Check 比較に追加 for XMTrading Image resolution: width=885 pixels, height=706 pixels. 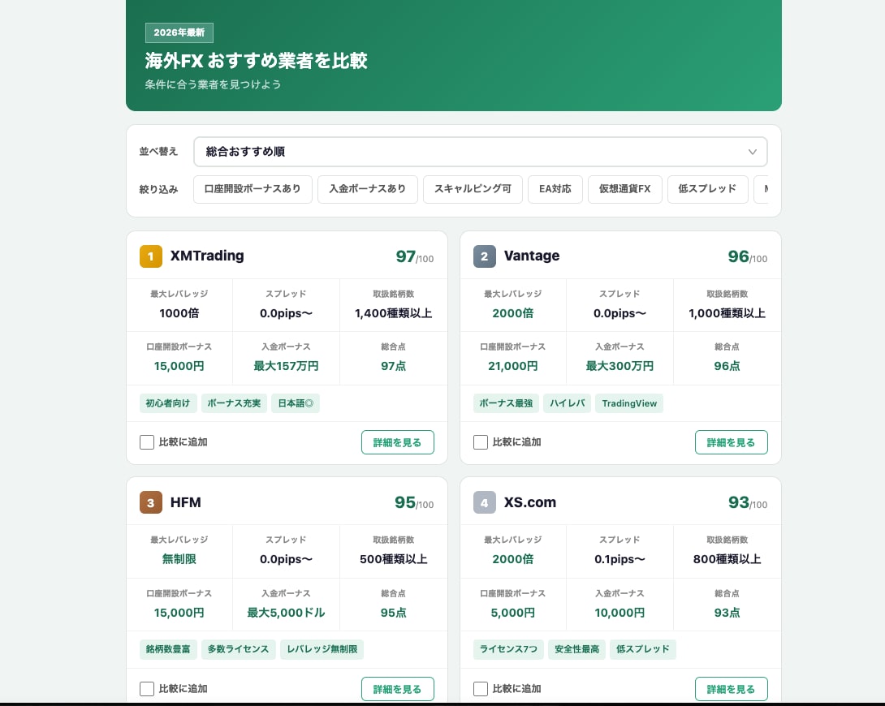[147, 442]
